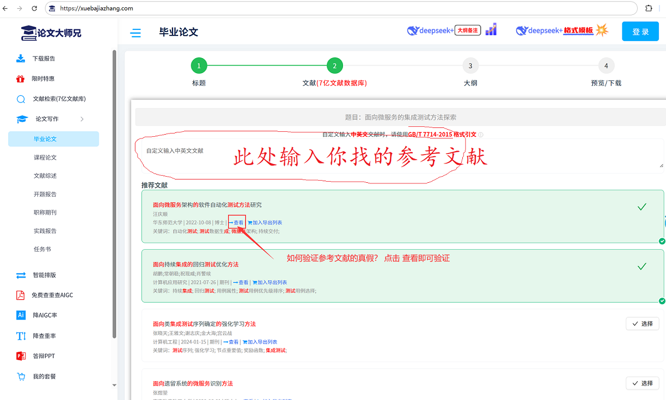Click the hamburger menu icon
The height and width of the screenshot is (400, 666).
click(135, 33)
